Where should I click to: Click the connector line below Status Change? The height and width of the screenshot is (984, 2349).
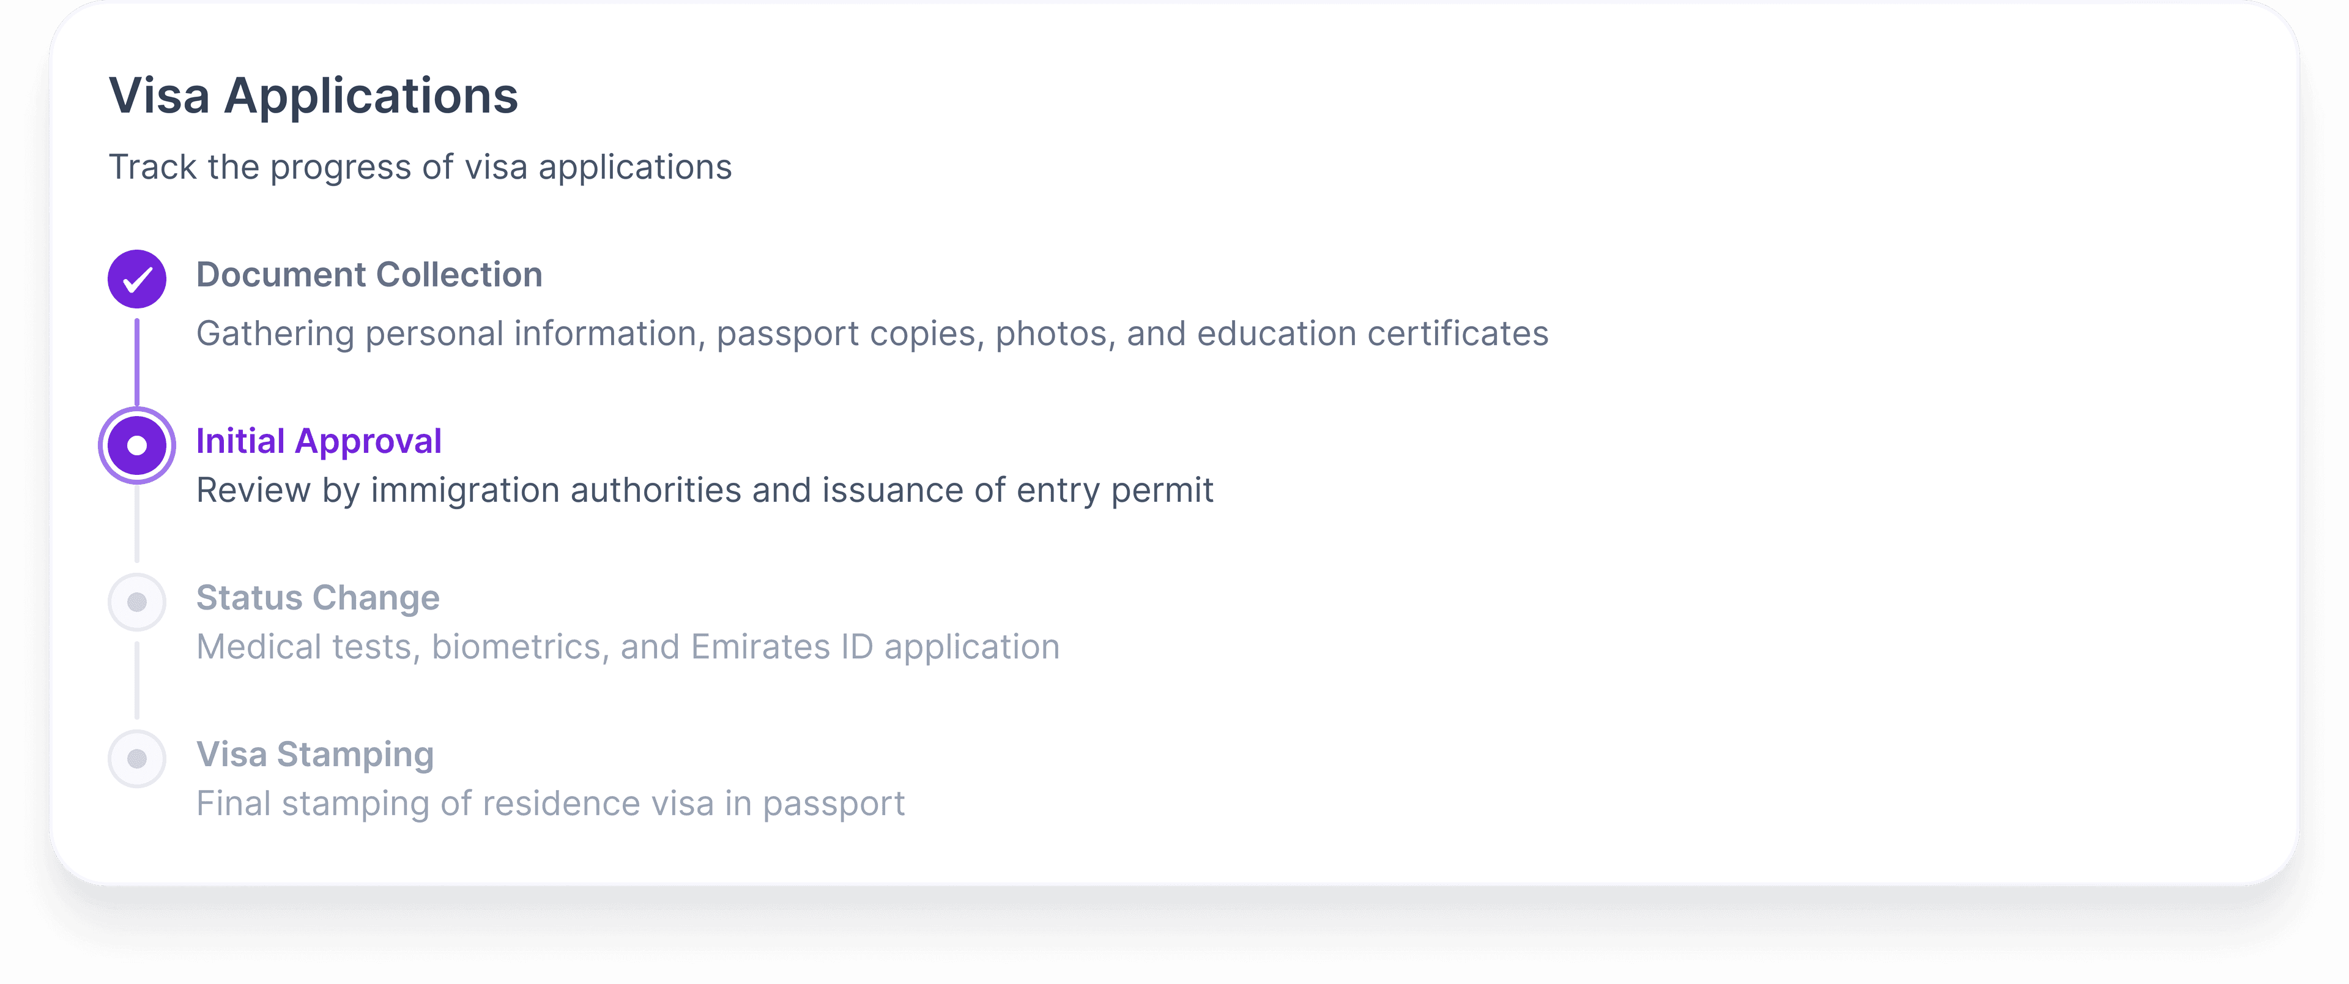137,680
